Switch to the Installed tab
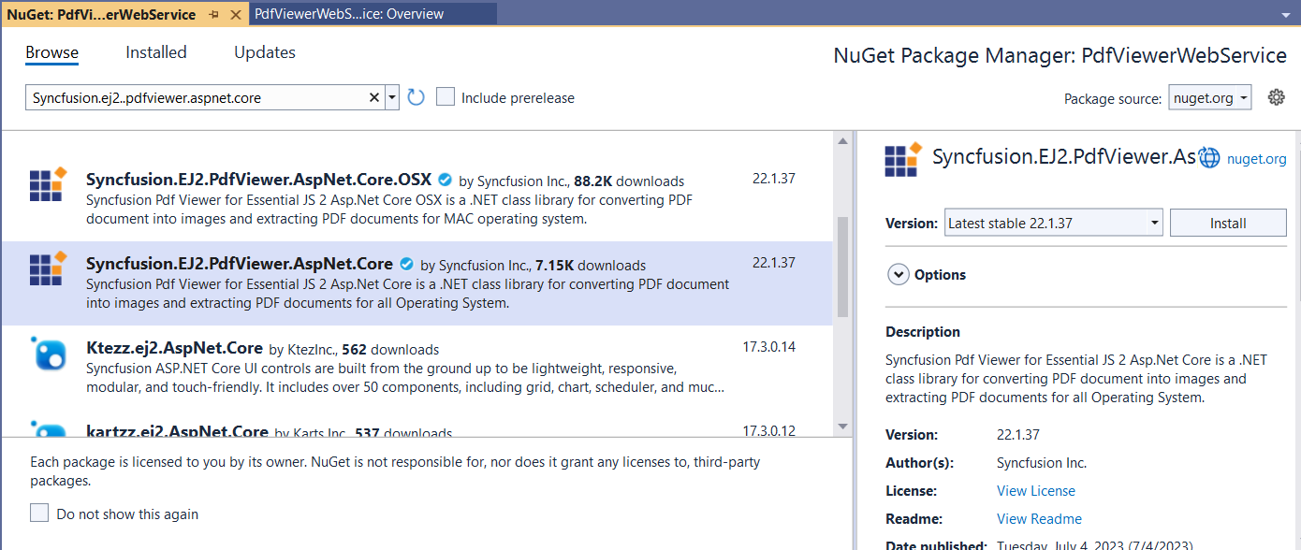This screenshot has height=550, width=1301. tap(155, 52)
